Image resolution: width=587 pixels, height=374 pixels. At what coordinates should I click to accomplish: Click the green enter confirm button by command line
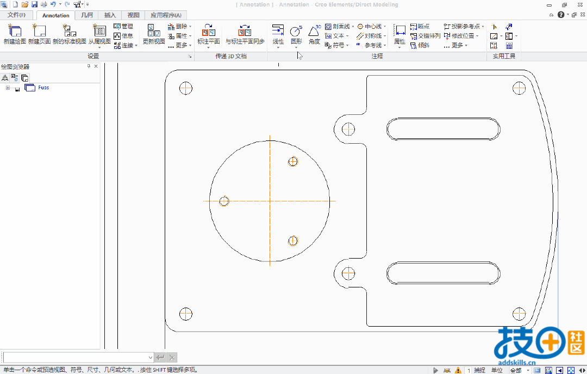(160, 358)
